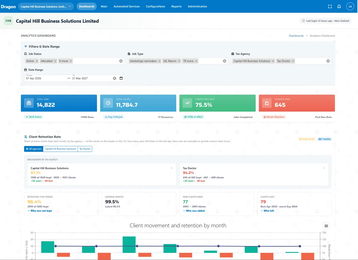Click the 11198 of 14822 badge

194,117
